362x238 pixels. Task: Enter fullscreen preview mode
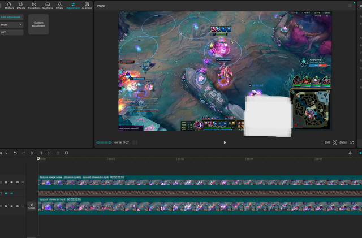pyautogui.click(x=352, y=142)
